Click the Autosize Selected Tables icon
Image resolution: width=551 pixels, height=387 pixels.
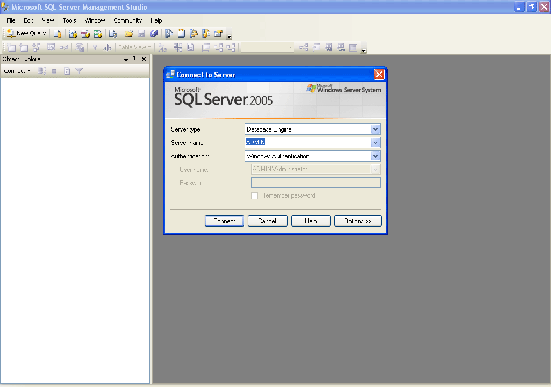pyautogui.click(x=206, y=47)
